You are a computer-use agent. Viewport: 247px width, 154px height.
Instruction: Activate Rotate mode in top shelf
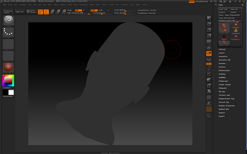pos(64,12)
